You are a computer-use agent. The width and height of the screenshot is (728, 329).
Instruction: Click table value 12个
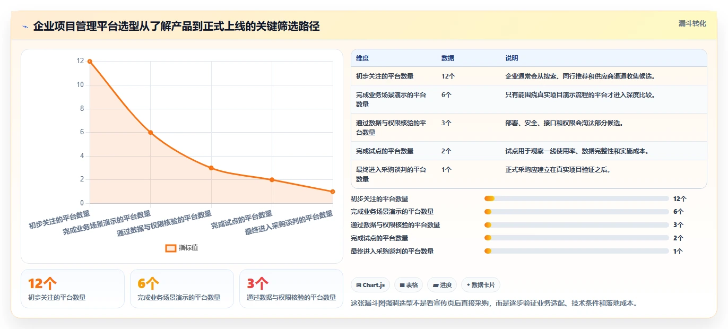pyautogui.click(x=448, y=76)
